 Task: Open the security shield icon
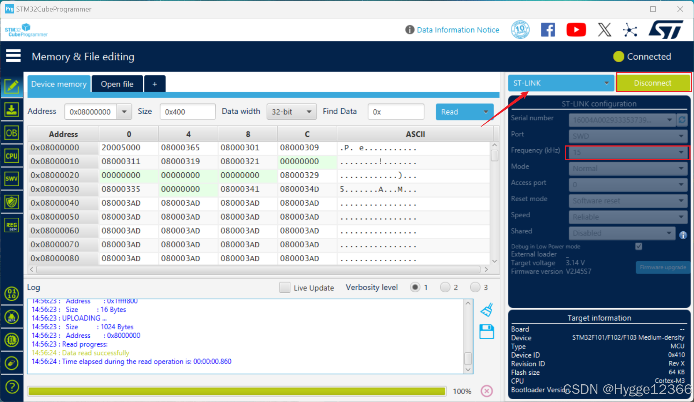point(12,202)
